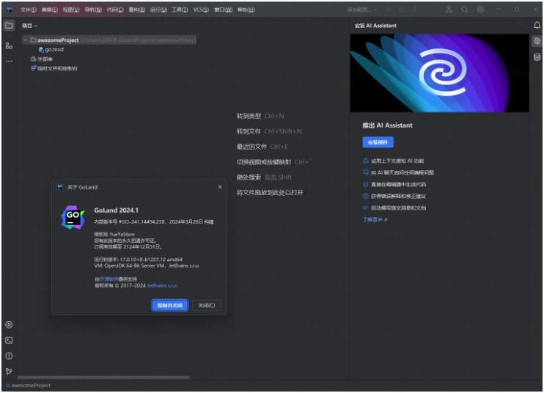Open the 窗口(W) menu
The image size is (544, 393).
click(224, 10)
